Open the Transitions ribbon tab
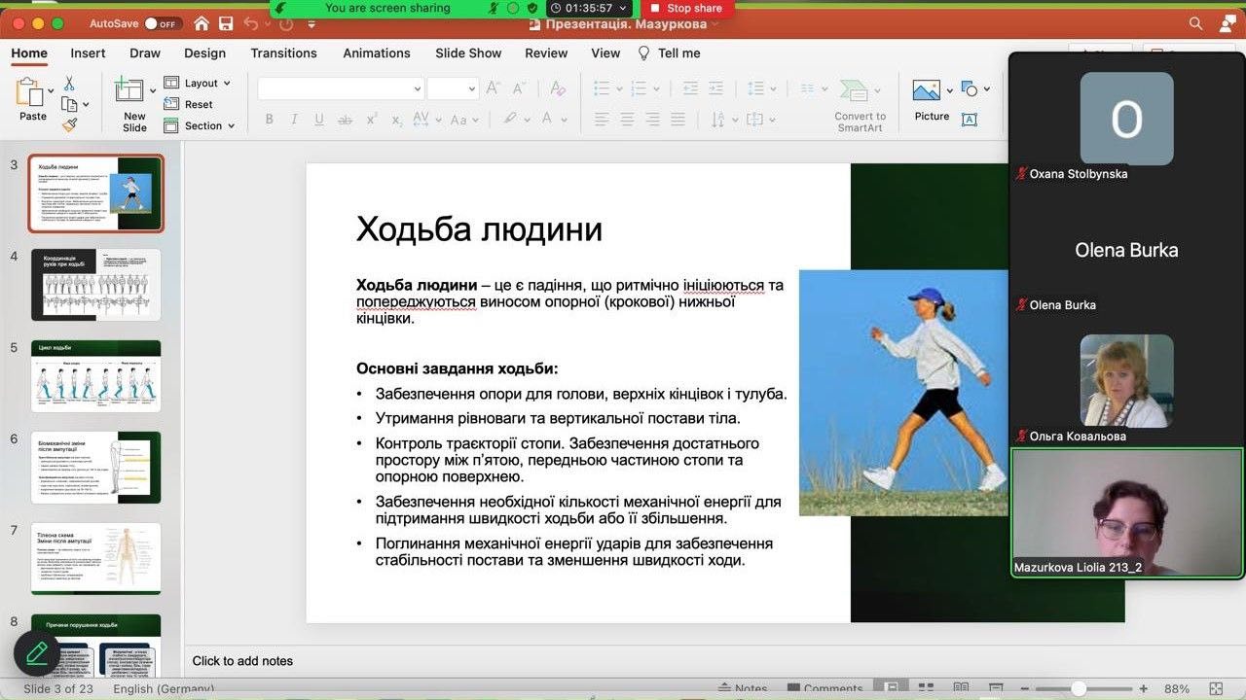The width and height of the screenshot is (1246, 700). [x=283, y=53]
